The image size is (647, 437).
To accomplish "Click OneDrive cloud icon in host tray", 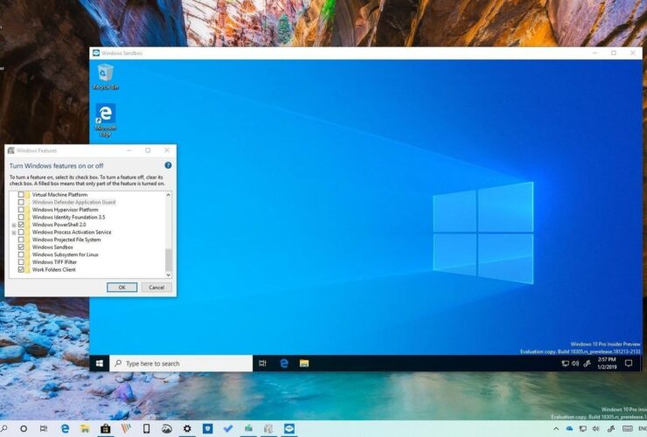I will 569,429.
